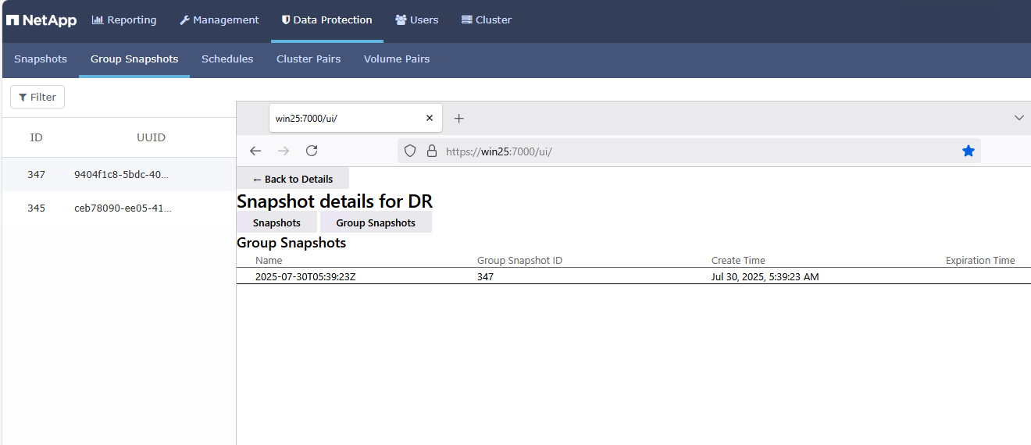Click the Jul 30, 2025, 5:39:23 AM cell
This screenshot has width=1031, height=445.
tap(765, 276)
